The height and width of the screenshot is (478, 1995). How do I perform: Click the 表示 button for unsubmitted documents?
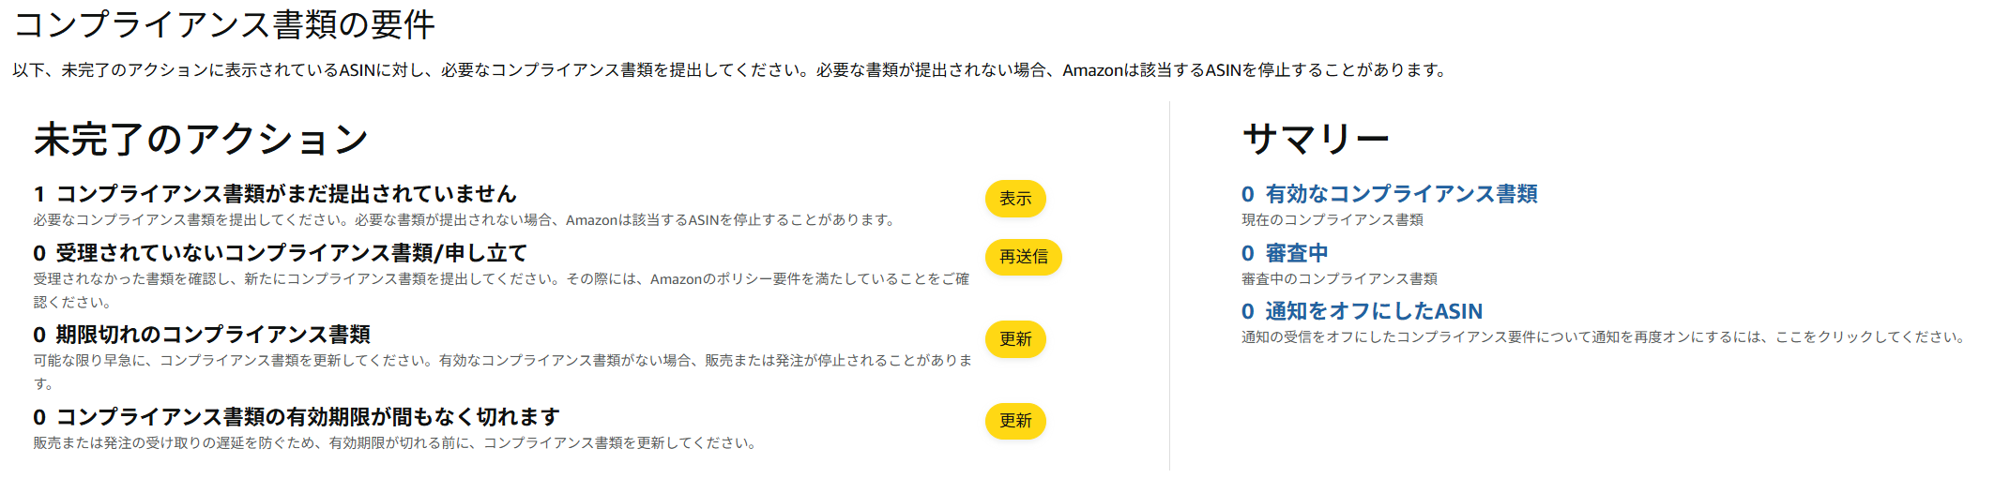click(1014, 199)
